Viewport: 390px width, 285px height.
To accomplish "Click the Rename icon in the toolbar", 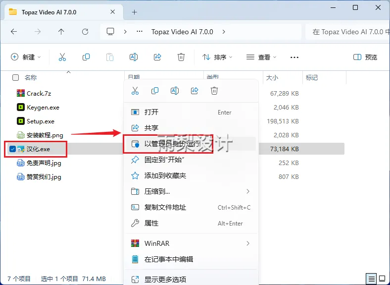I will tap(134, 57).
